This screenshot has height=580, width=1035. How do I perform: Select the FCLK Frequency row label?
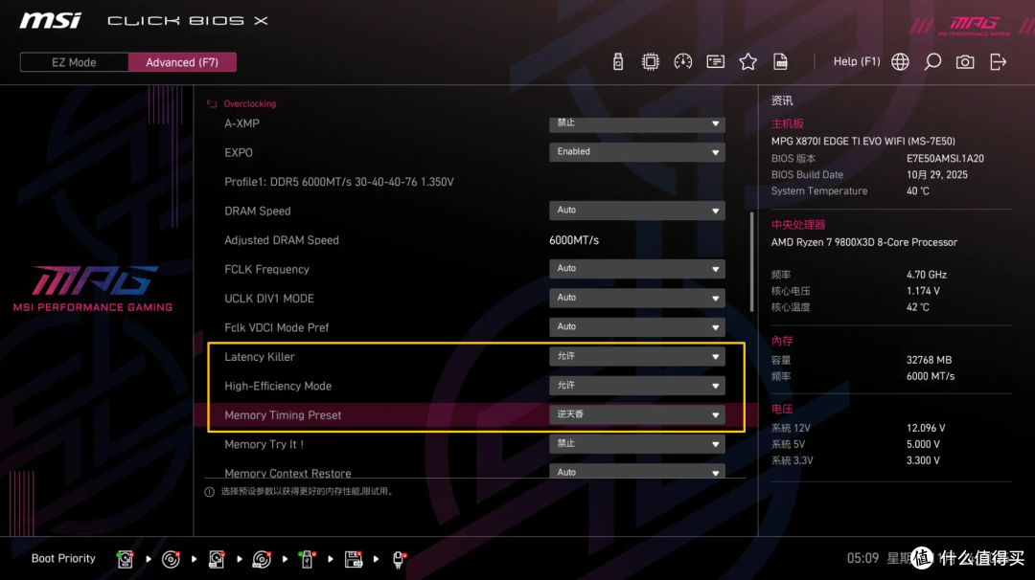click(266, 269)
